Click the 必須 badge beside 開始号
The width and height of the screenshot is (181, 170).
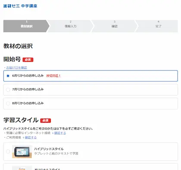point(28,60)
